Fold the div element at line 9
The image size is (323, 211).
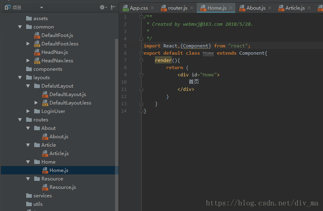point(141,75)
